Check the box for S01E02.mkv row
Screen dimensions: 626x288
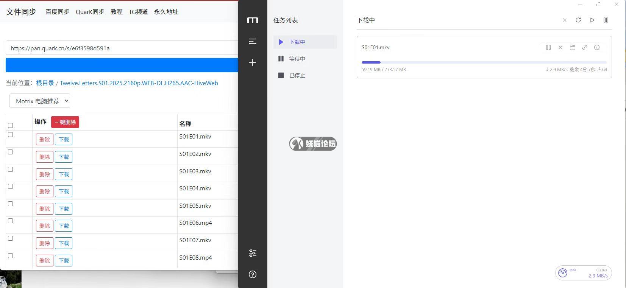[11, 152]
